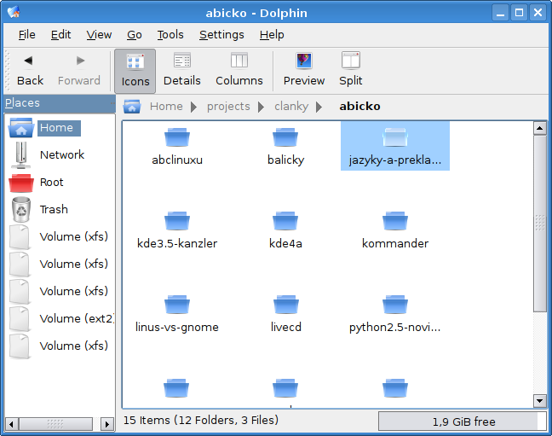Click the Forward arrow button
This screenshot has height=436, width=552.
[79, 71]
